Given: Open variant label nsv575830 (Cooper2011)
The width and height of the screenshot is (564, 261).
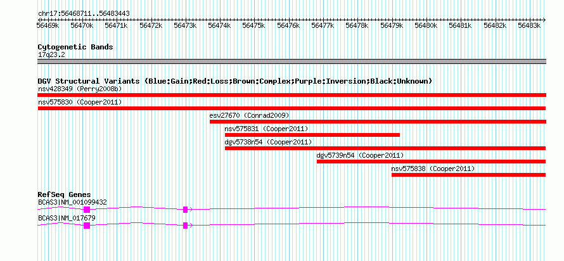Looking at the screenshot, I should coord(80,103).
